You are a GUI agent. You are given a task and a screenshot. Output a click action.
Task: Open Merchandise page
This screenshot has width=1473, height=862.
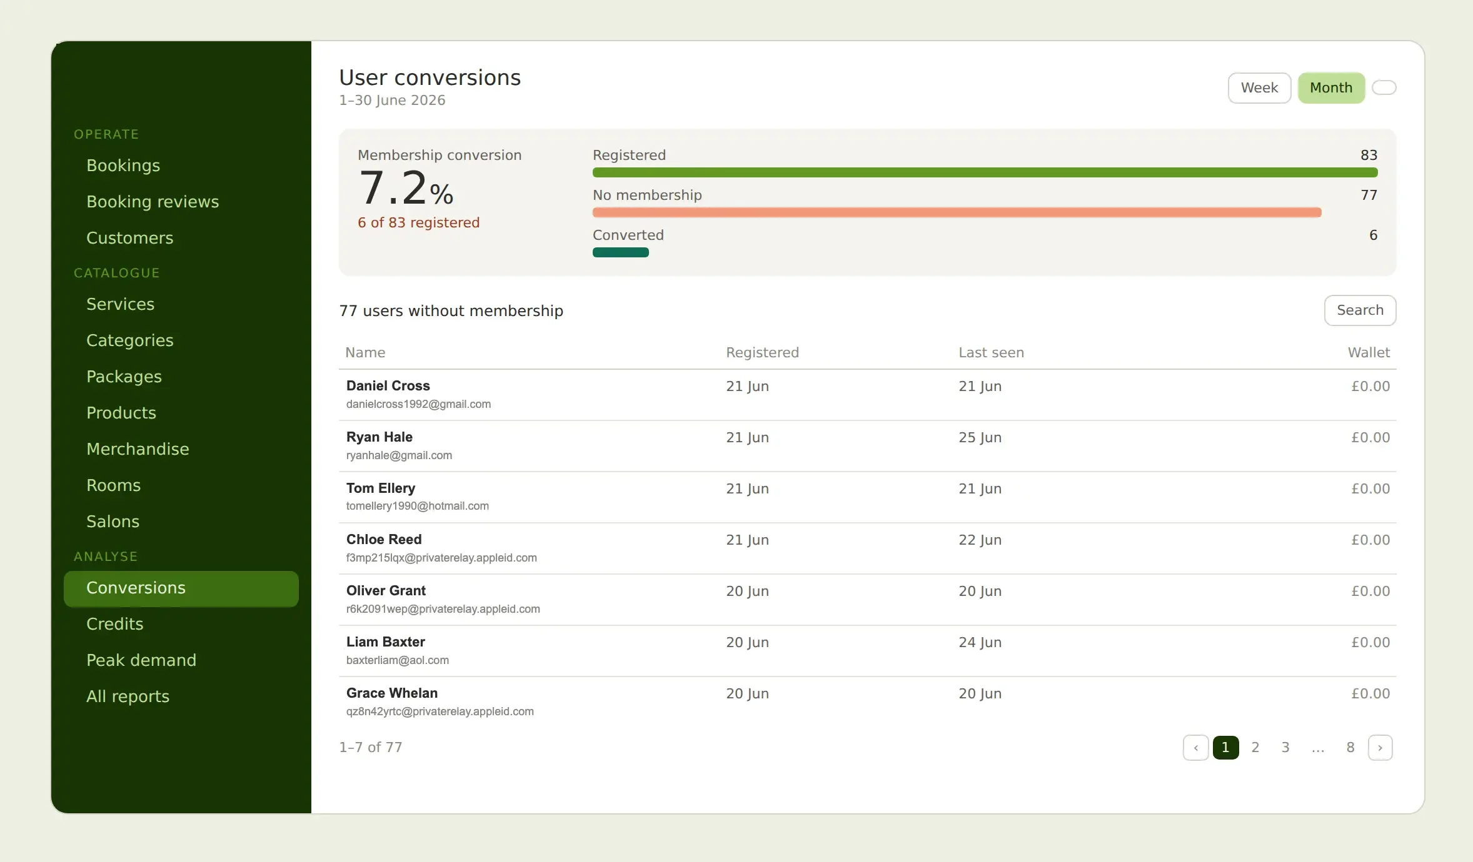[x=181, y=449]
